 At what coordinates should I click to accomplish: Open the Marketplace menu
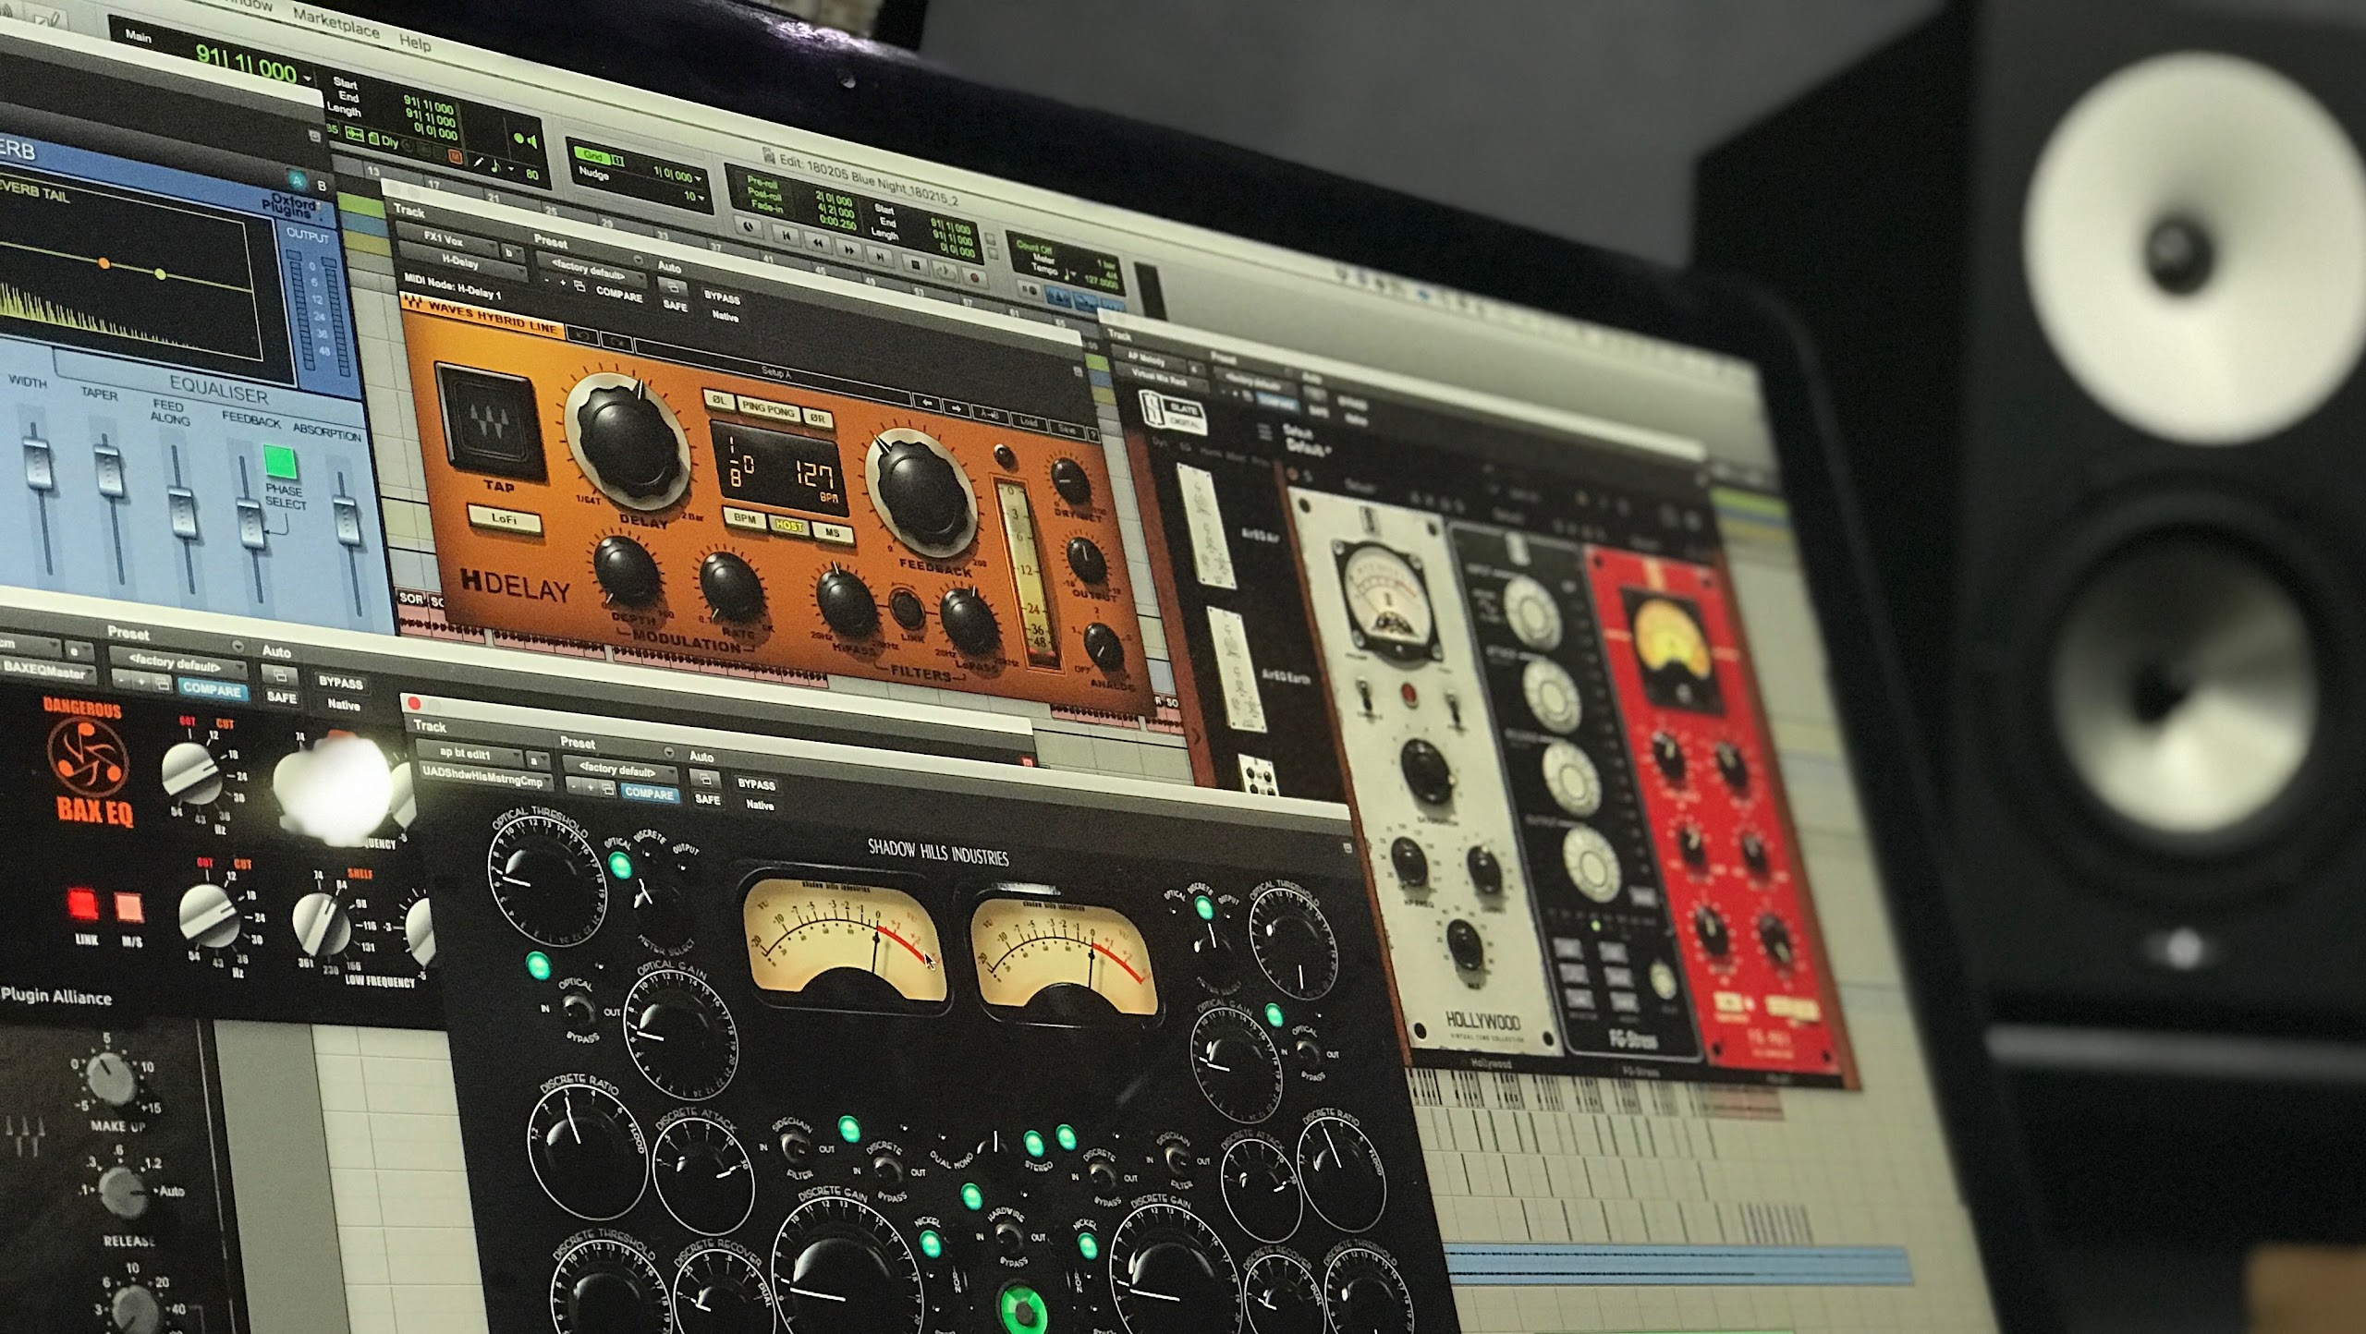335,21
